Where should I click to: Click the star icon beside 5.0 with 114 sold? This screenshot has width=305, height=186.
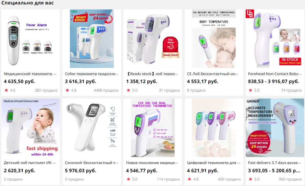coord(129,179)
